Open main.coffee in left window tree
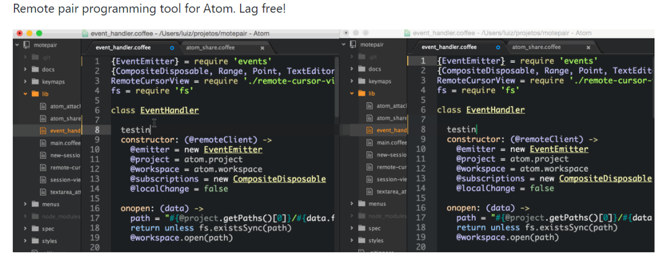Viewport: 669px width, 261px height. point(66,143)
